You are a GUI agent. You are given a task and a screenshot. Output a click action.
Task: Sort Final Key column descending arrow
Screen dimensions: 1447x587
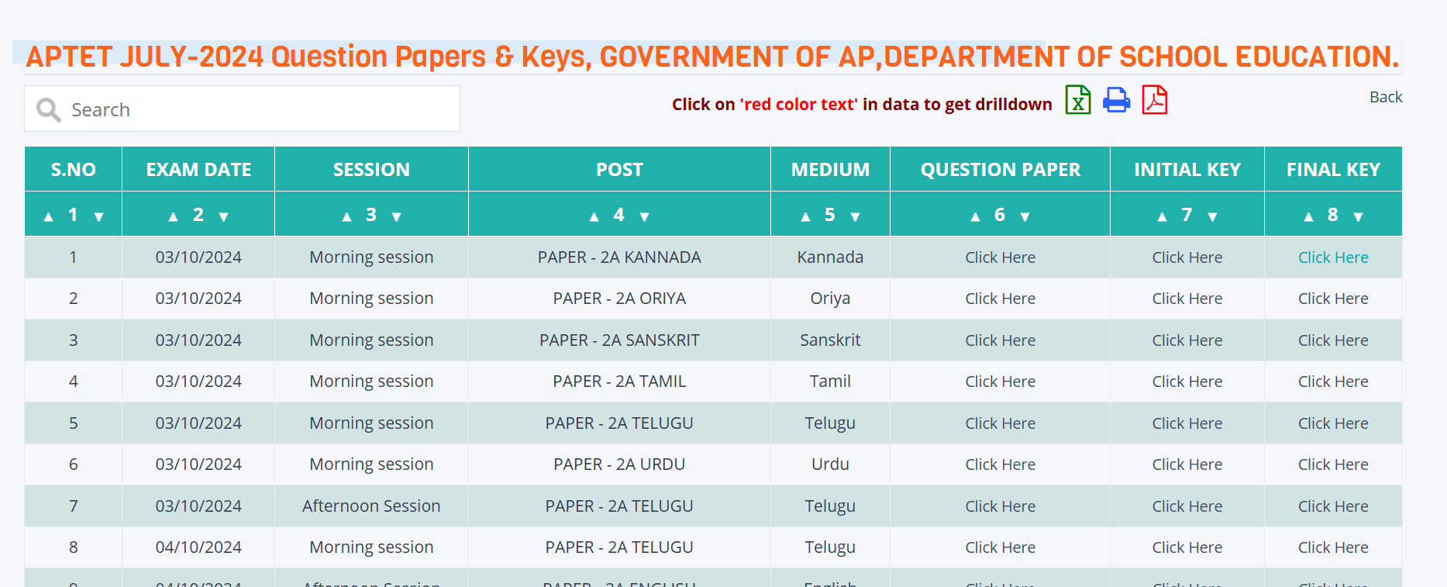pos(1359,217)
